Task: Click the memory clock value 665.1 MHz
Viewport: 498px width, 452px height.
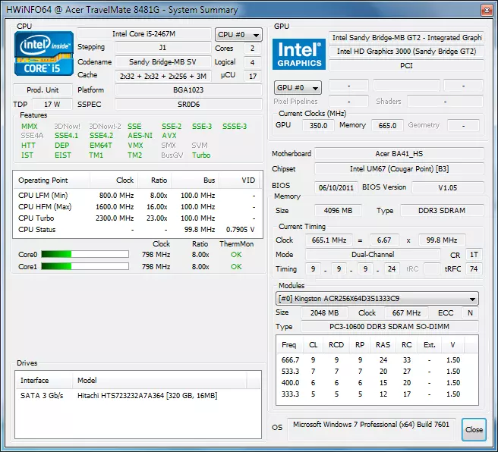Action: [329, 240]
